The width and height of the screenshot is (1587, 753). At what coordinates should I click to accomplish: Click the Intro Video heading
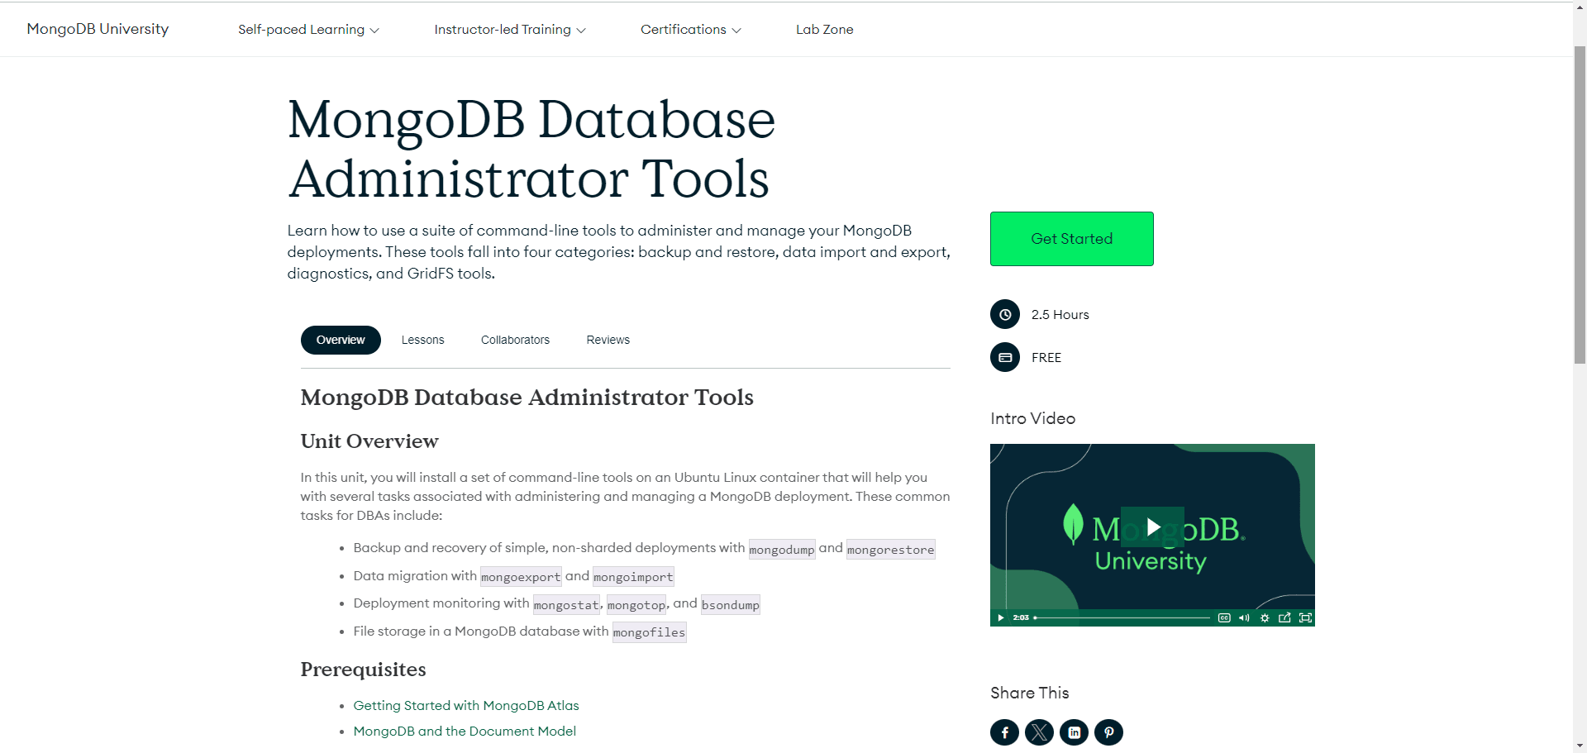pos(1032,418)
